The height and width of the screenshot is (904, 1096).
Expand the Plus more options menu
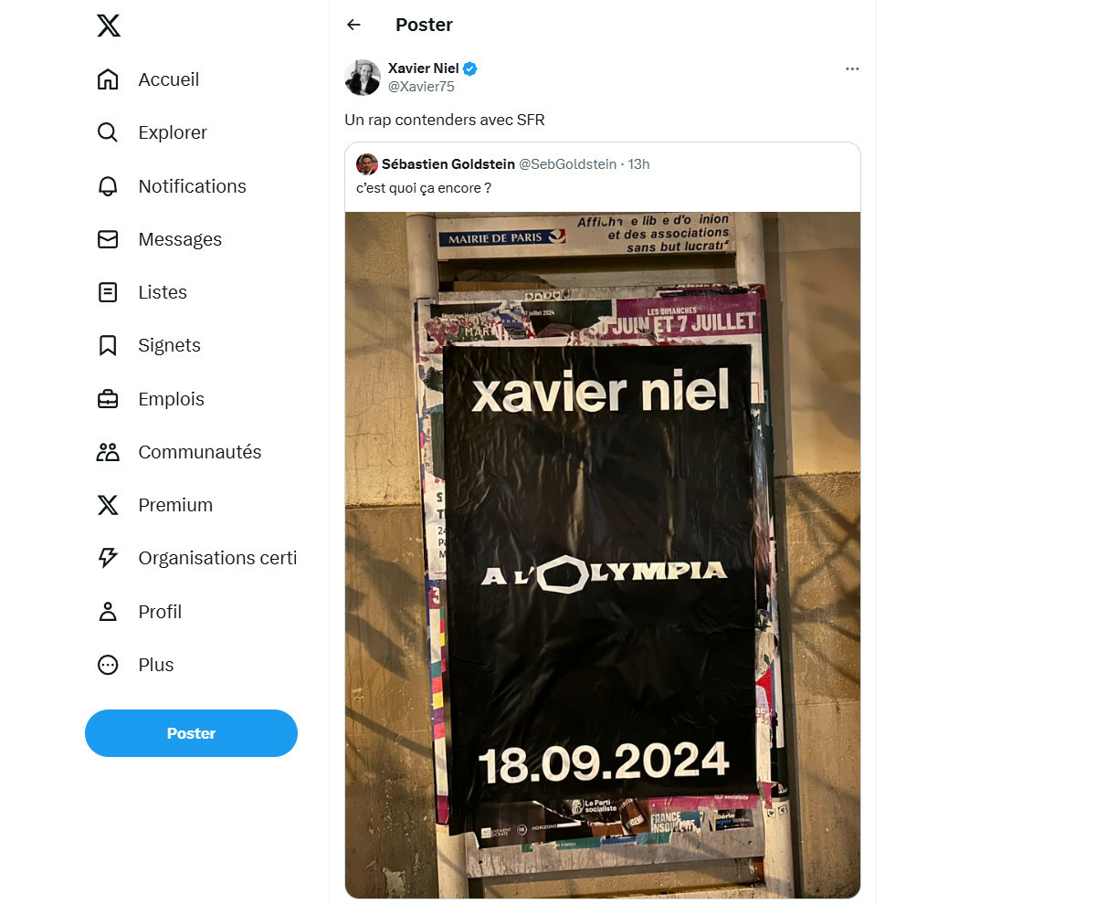point(135,665)
